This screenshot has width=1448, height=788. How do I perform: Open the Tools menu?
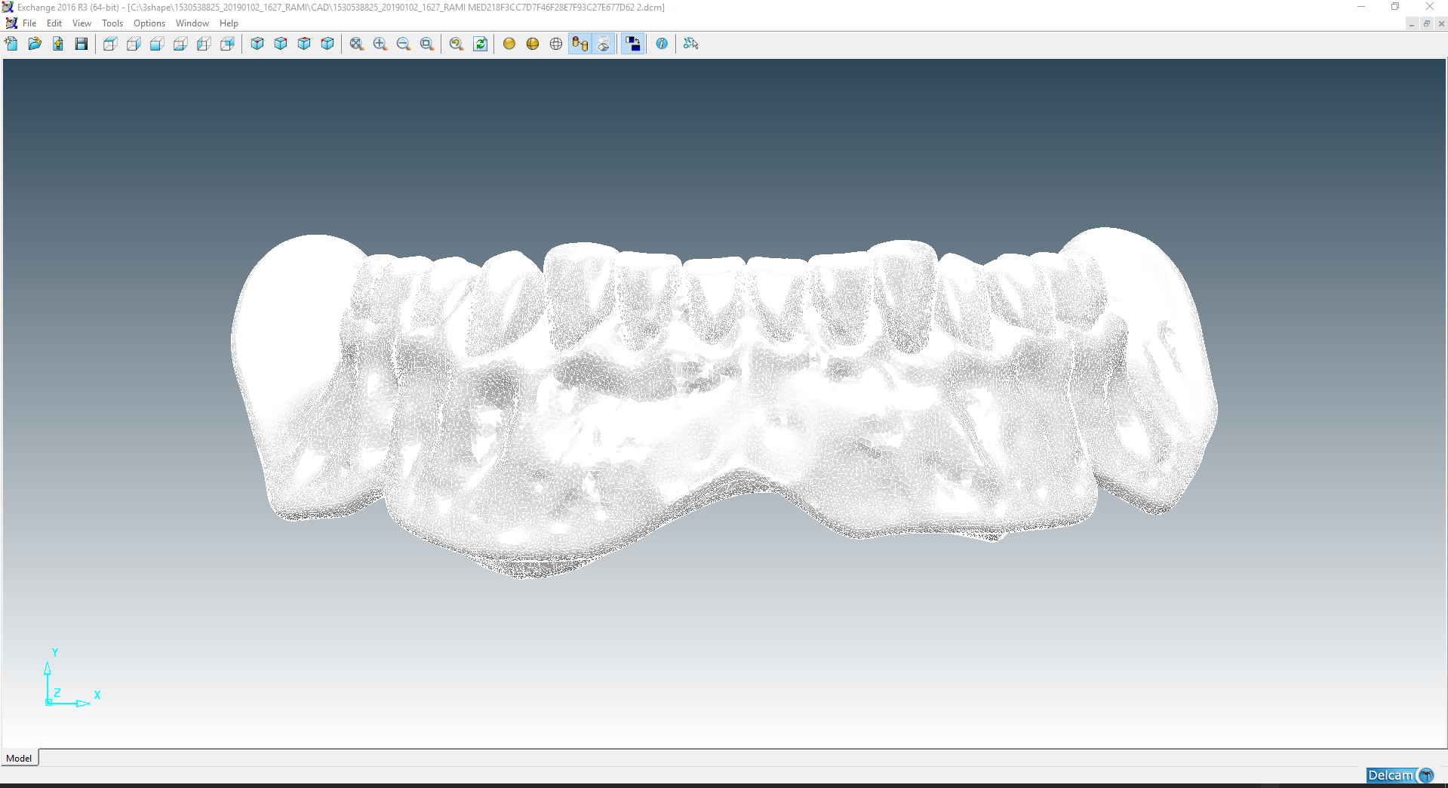pos(112,23)
